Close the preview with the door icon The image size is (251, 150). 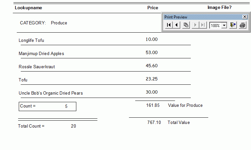pyautogui.click(x=233, y=25)
